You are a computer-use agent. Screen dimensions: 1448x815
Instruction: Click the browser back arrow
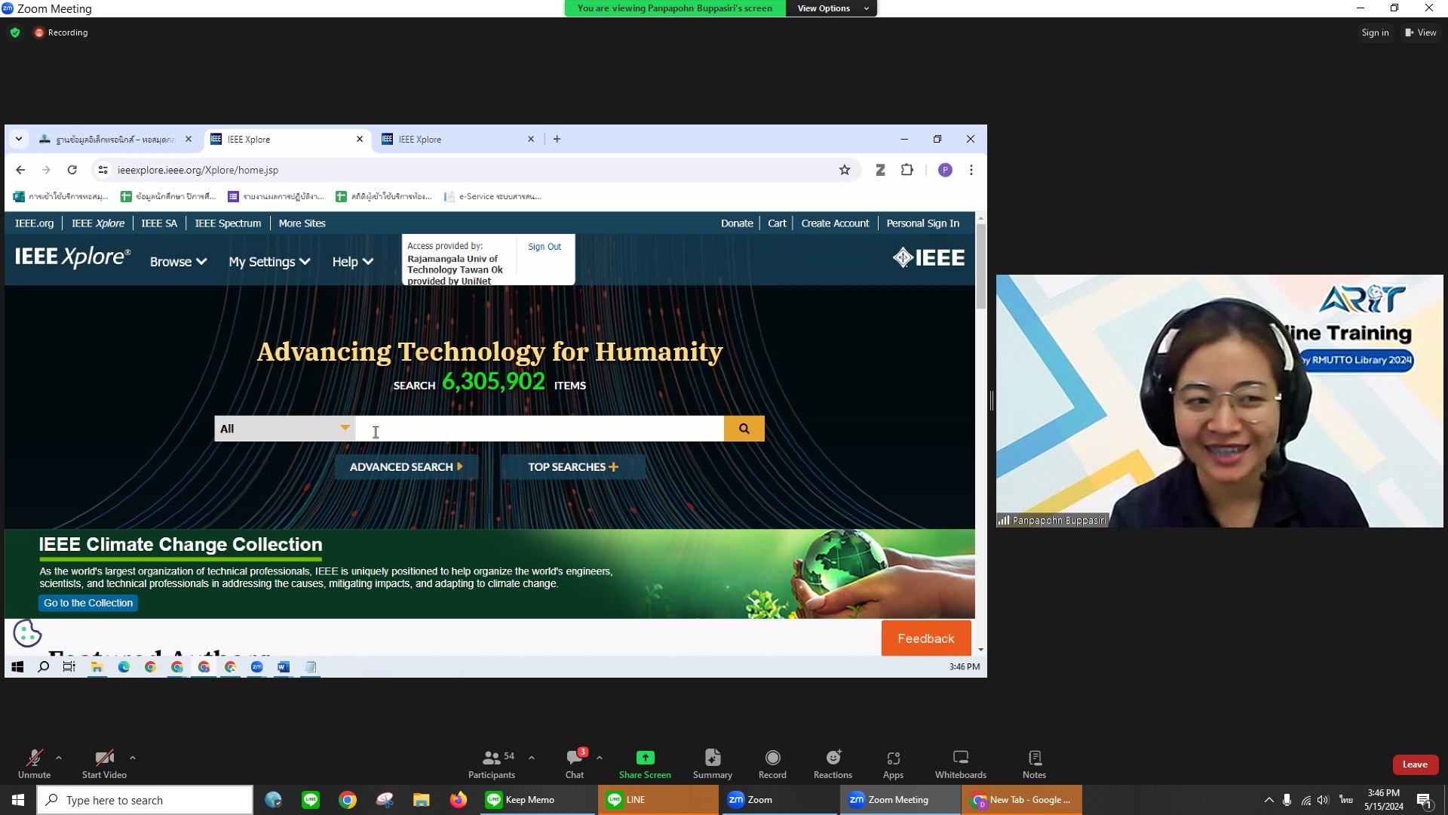coord(20,170)
